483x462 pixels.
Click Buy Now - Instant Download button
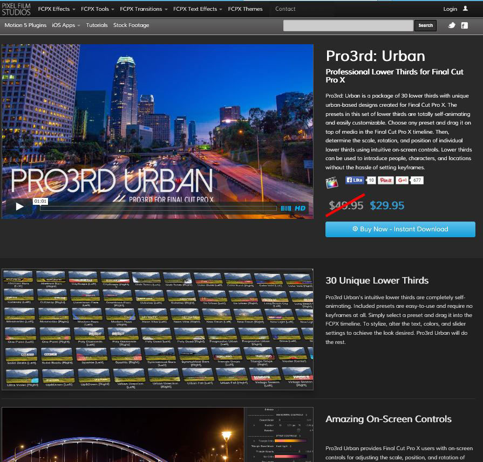click(x=400, y=229)
